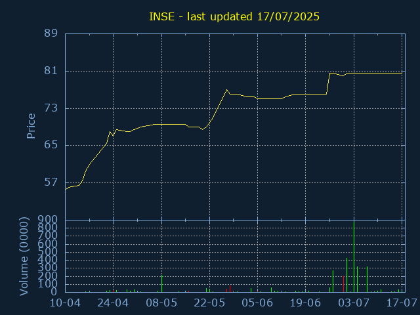Click the date label 03-07
The image size is (420, 315).
[x=354, y=303]
